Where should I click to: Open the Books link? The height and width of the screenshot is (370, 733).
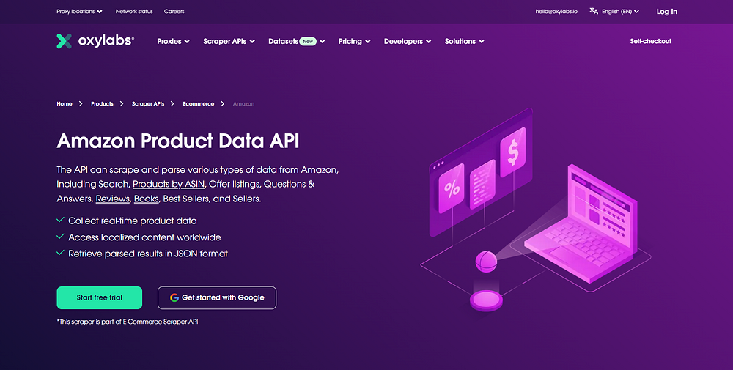(x=147, y=199)
